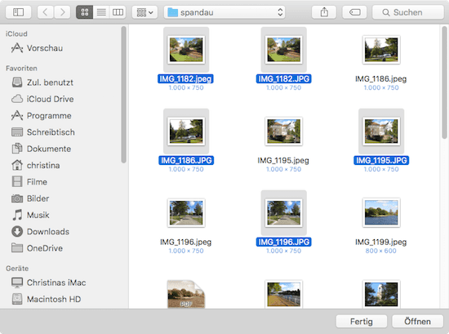The height and width of the screenshot is (334, 449).
Task: Select IMG_1196.jpeg thumbnail
Action: (186, 213)
